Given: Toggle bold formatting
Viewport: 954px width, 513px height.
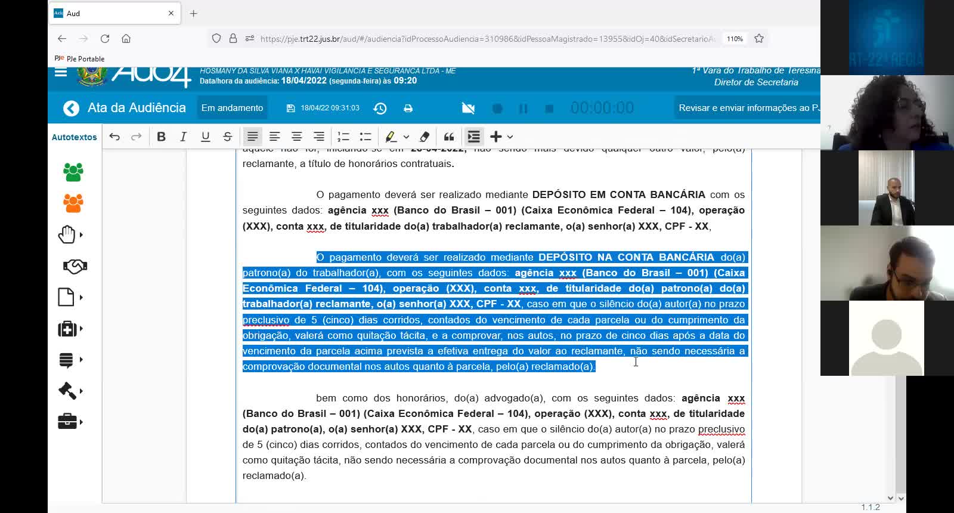Looking at the screenshot, I should [161, 137].
